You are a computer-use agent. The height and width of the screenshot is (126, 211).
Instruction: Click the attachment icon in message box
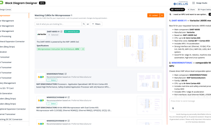coord(173,108)
